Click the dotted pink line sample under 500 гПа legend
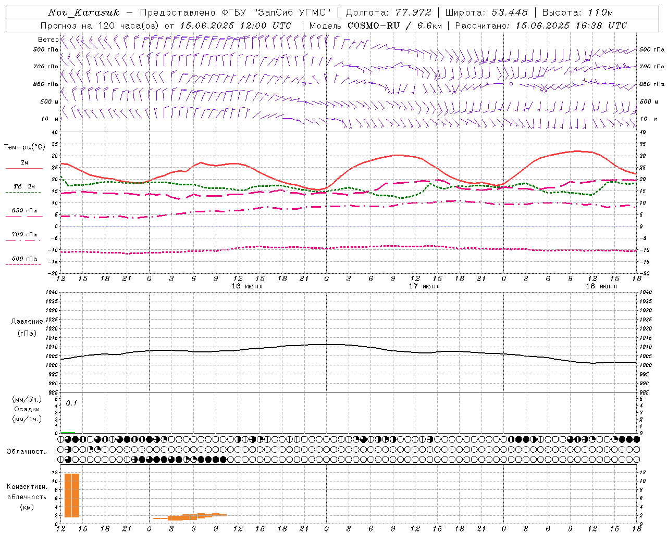This screenshot has height=533, width=667. [x=23, y=264]
